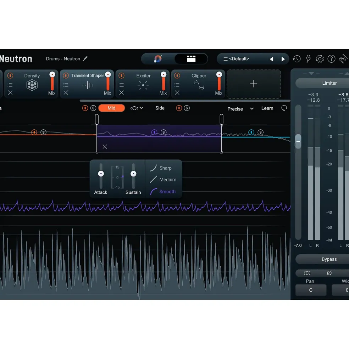Open Clipper module presets list icon
The width and height of the screenshot is (349, 349).
(177, 85)
